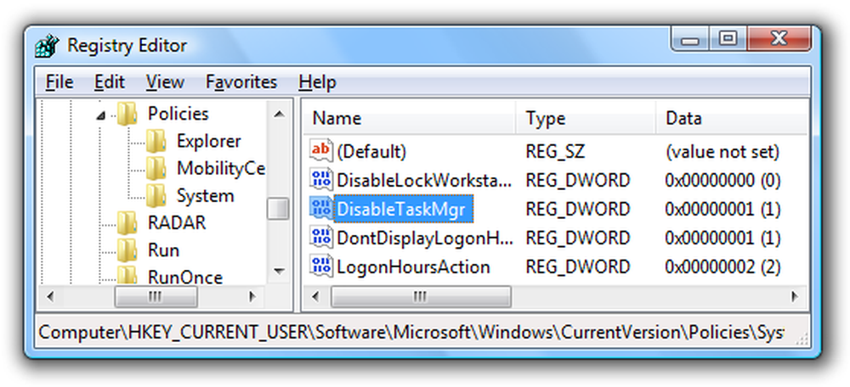The image size is (850, 387).
Task: Click the LogonHoursAction DWORD icon
Action: [x=320, y=266]
